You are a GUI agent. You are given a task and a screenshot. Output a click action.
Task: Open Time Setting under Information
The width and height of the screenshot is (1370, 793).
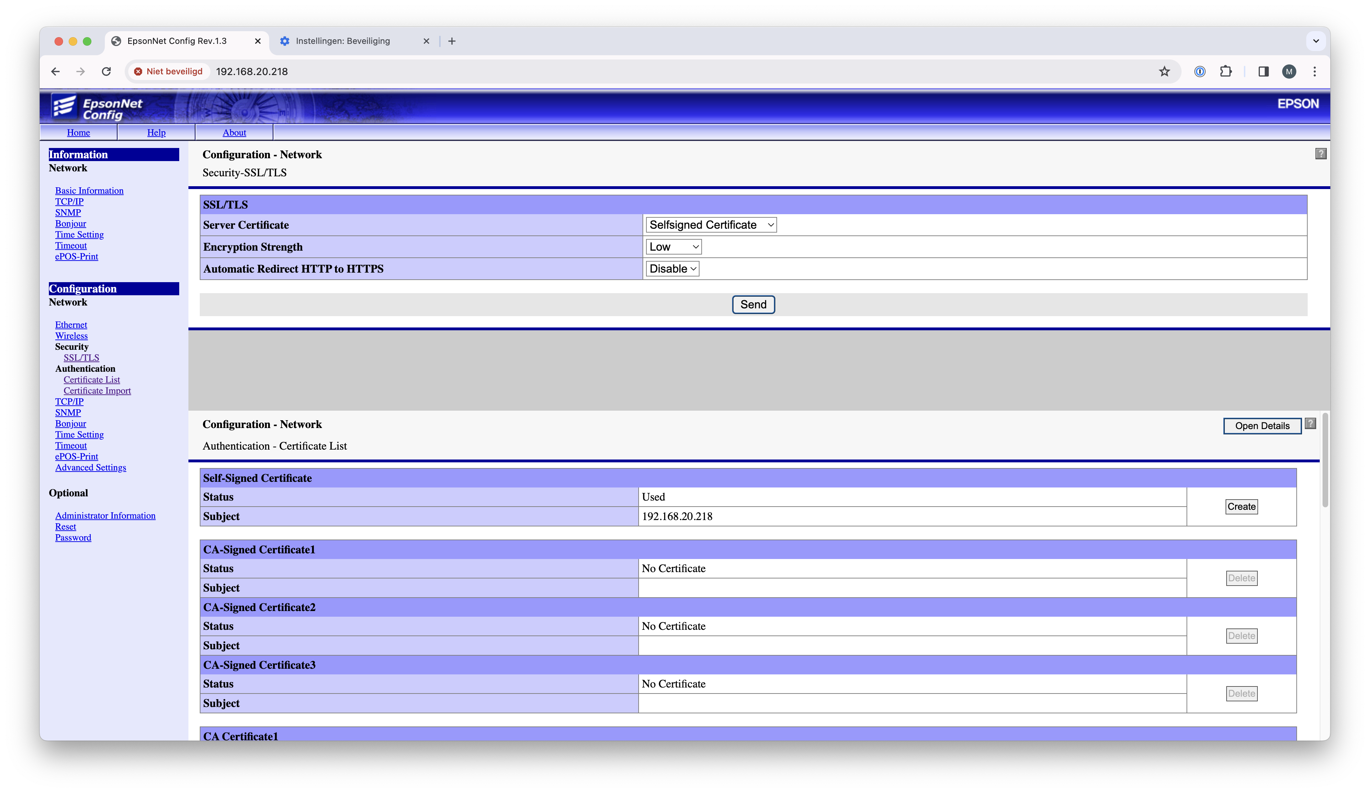tap(79, 234)
